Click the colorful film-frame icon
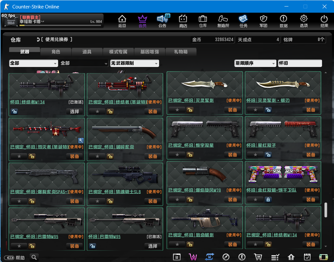Screen dimensions: 334x262 click(323, 257)
